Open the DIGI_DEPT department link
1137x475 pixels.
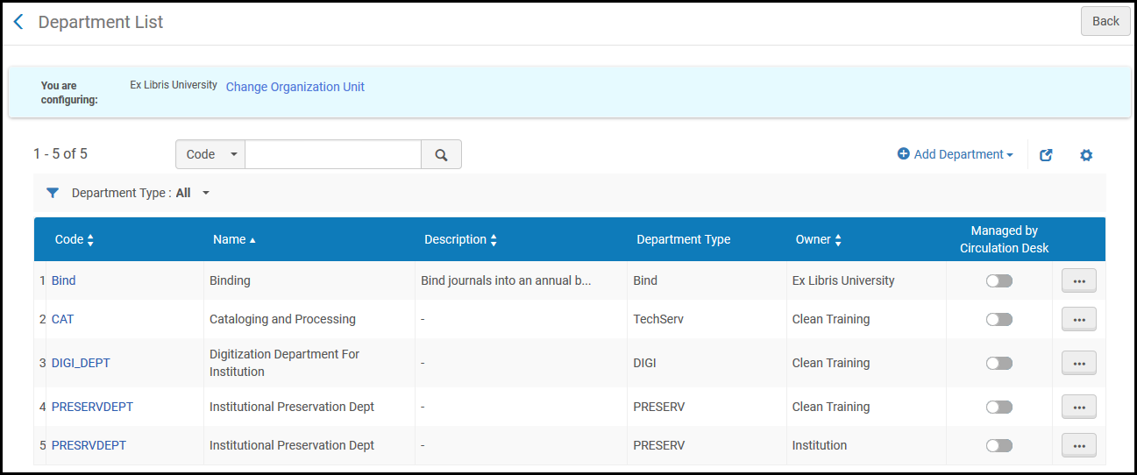pos(81,363)
